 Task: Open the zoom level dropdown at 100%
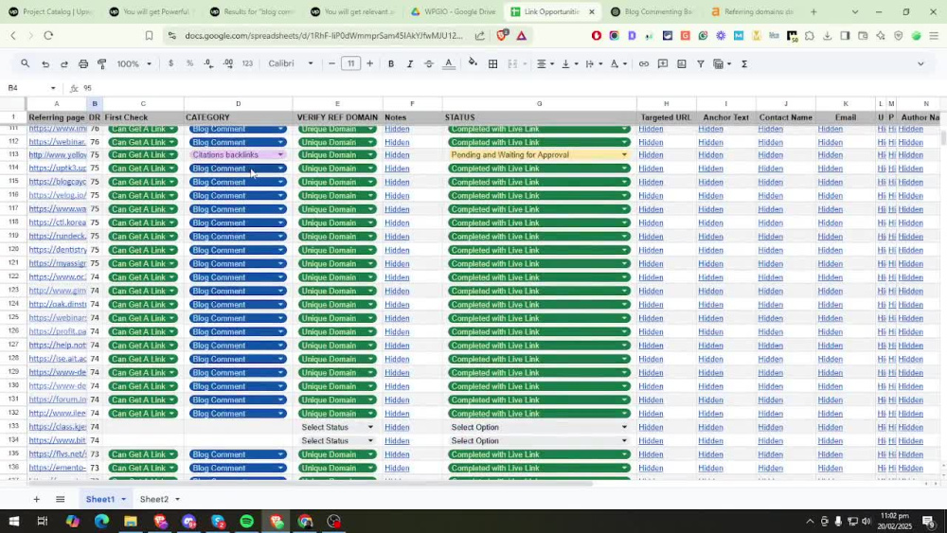(134, 63)
